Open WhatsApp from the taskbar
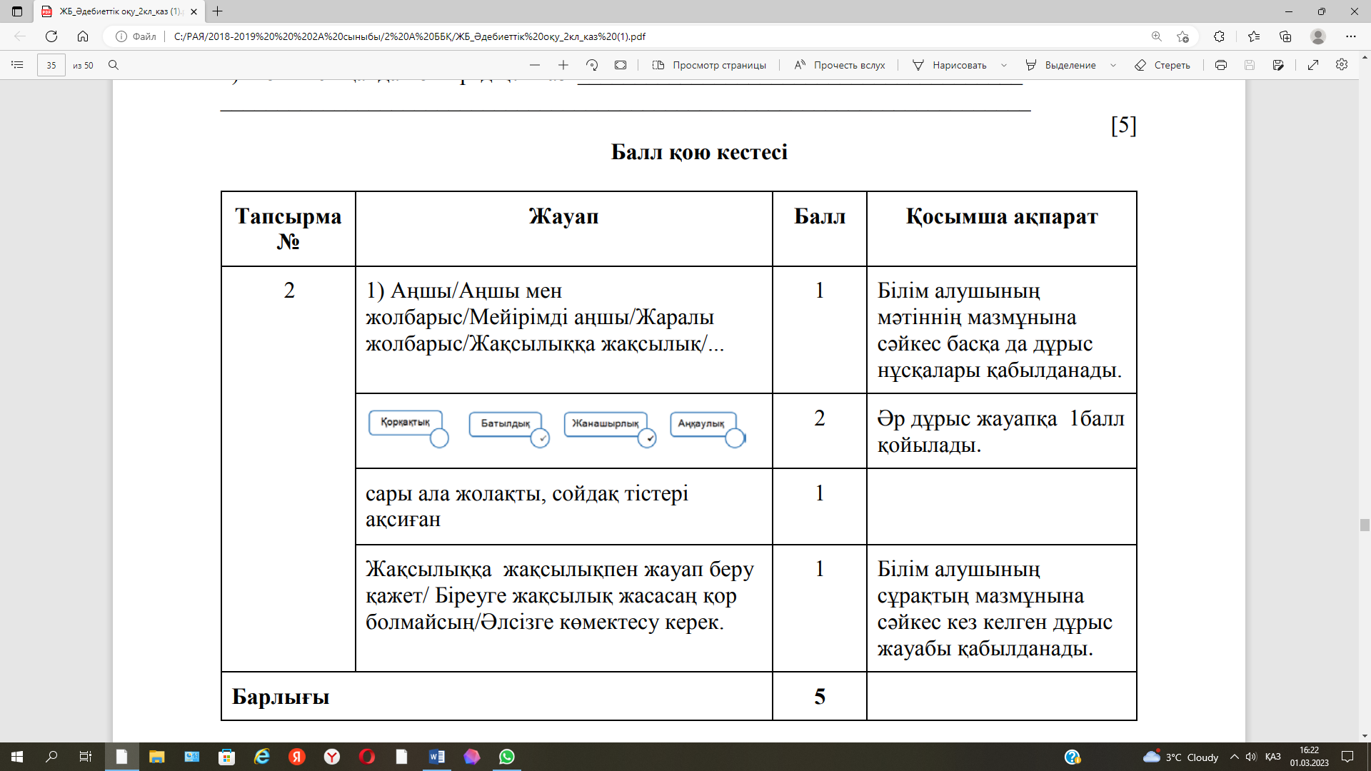The width and height of the screenshot is (1371, 771). click(507, 757)
